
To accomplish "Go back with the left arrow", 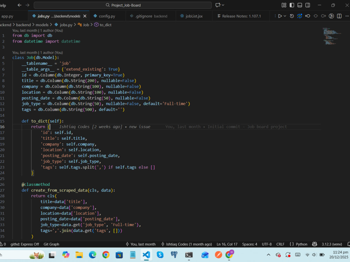I will click(x=19, y=5).
